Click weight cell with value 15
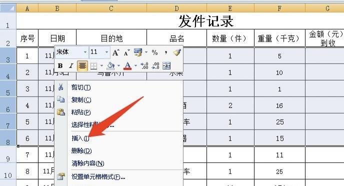The image size is (344, 186). (x=279, y=138)
